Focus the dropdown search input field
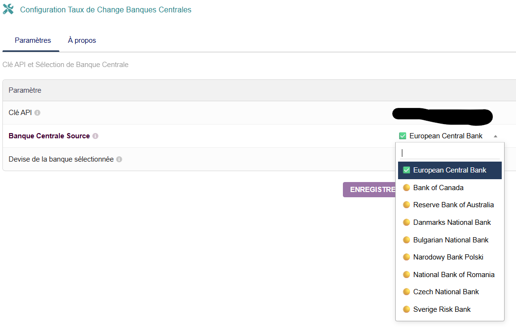This screenshot has height=327, width=516. pos(449,153)
